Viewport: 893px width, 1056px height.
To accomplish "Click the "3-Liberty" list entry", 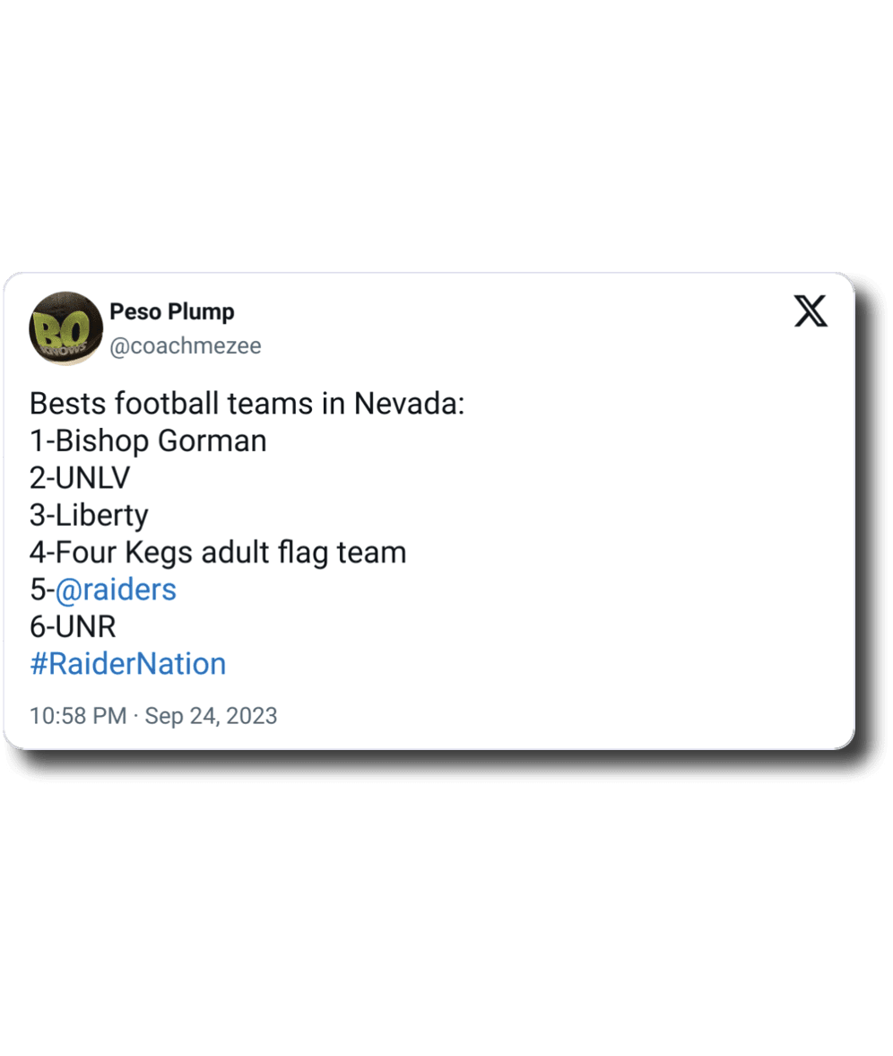I will [x=89, y=516].
